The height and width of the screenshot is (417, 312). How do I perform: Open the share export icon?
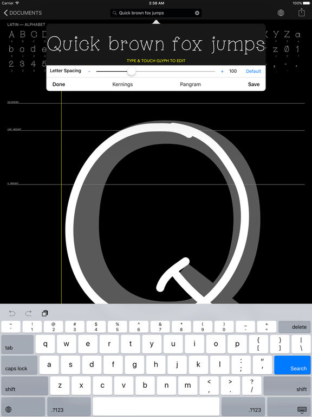(x=302, y=12)
